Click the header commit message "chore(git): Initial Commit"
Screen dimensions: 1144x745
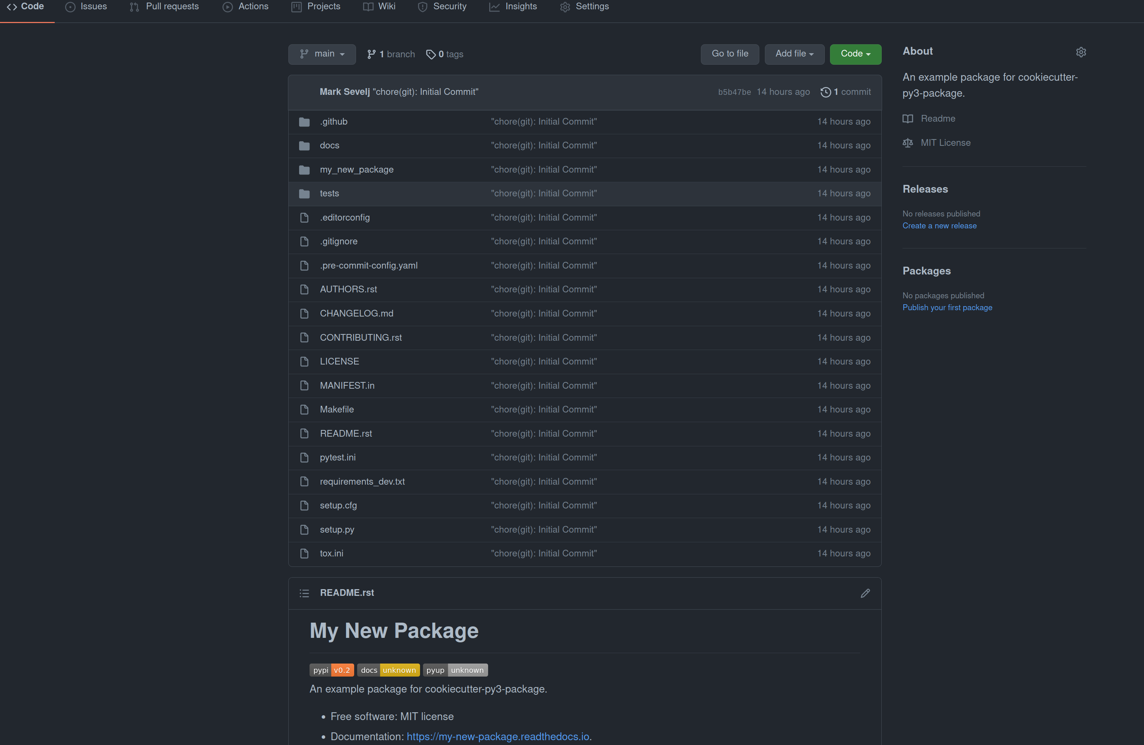point(425,92)
